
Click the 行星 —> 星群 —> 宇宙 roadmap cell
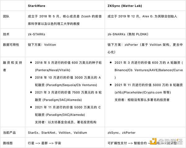[44, 143]
